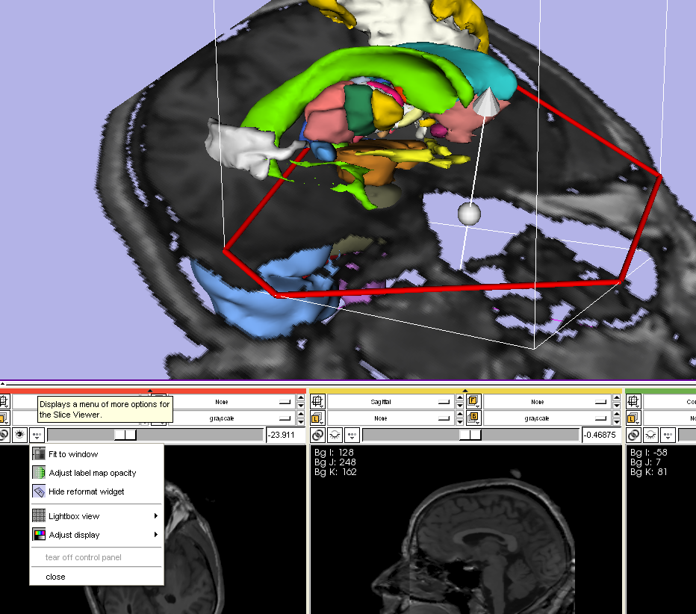Click the yellow viewer slice offset slider

(x=470, y=435)
